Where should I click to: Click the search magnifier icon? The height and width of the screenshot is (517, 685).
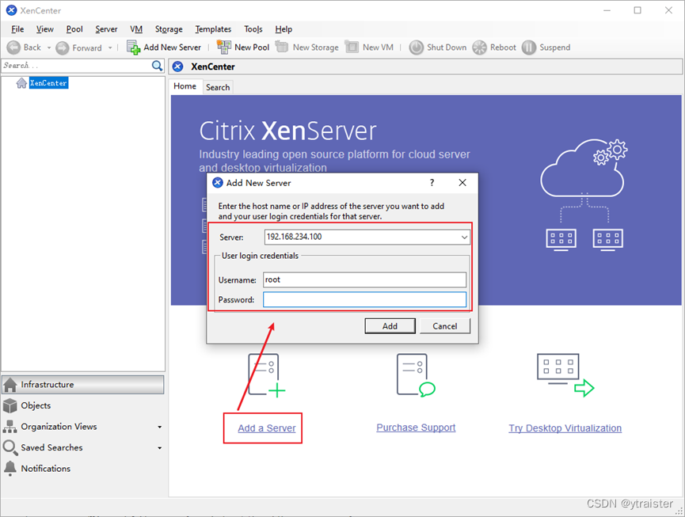[157, 66]
